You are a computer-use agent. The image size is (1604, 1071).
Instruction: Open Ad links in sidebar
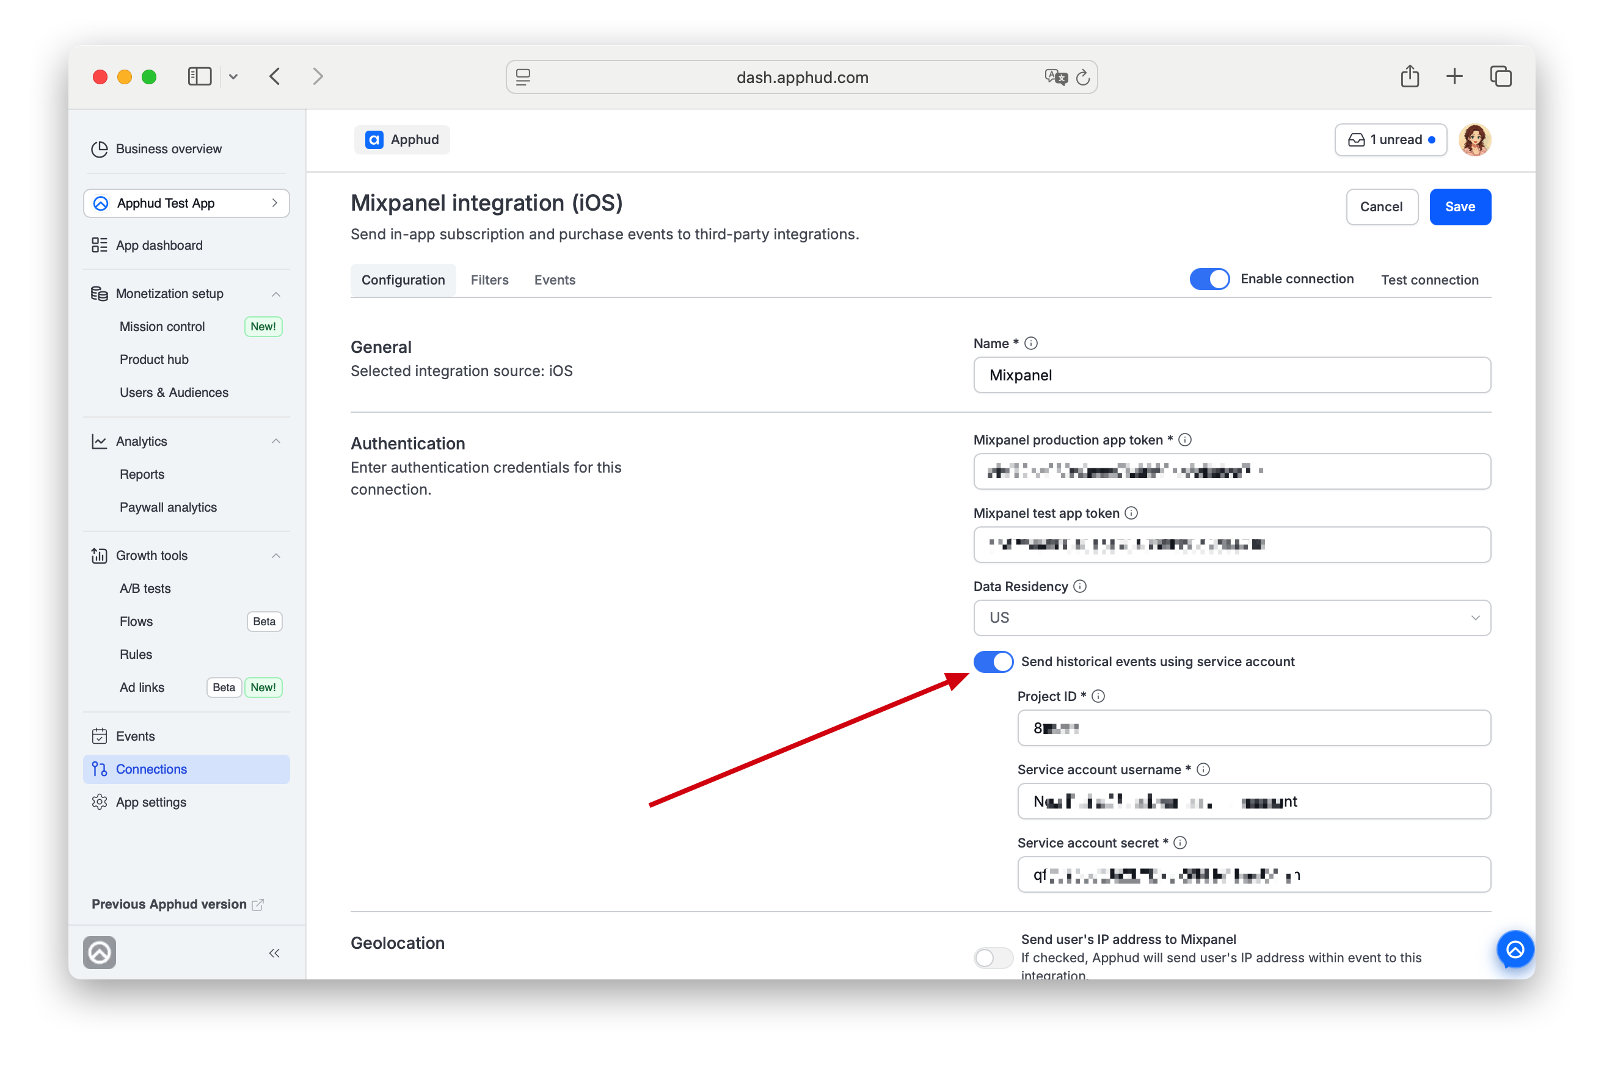click(x=142, y=688)
